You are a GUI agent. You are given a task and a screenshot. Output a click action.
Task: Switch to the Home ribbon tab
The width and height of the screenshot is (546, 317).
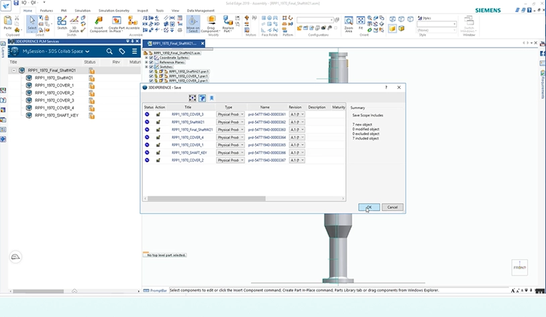(28, 11)
